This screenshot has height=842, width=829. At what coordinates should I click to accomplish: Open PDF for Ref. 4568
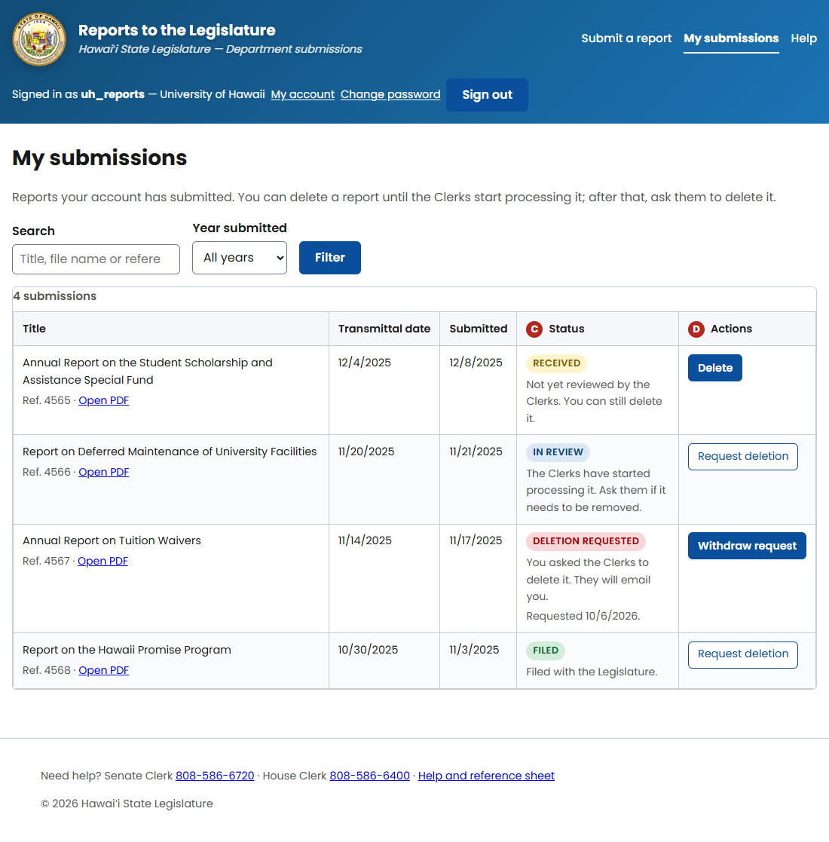(104, 671)
